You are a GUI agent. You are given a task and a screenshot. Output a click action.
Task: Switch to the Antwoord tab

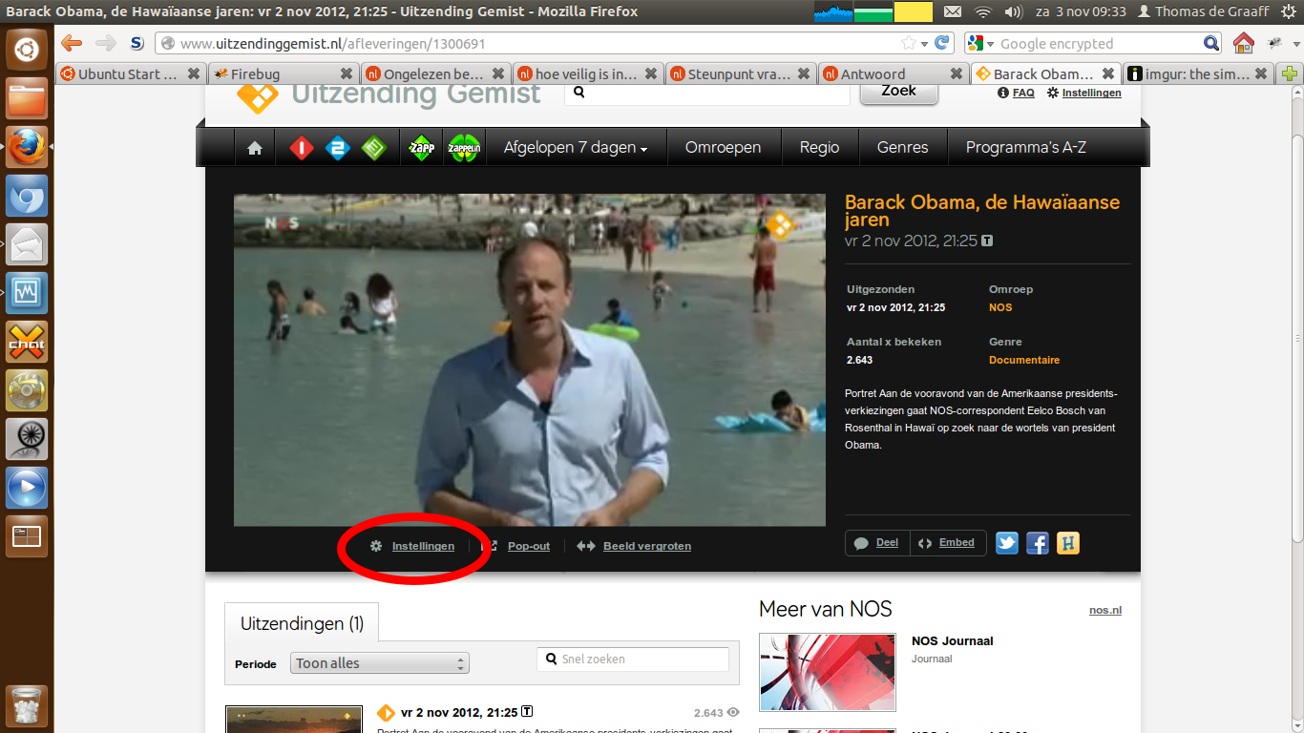coord(894,73)
